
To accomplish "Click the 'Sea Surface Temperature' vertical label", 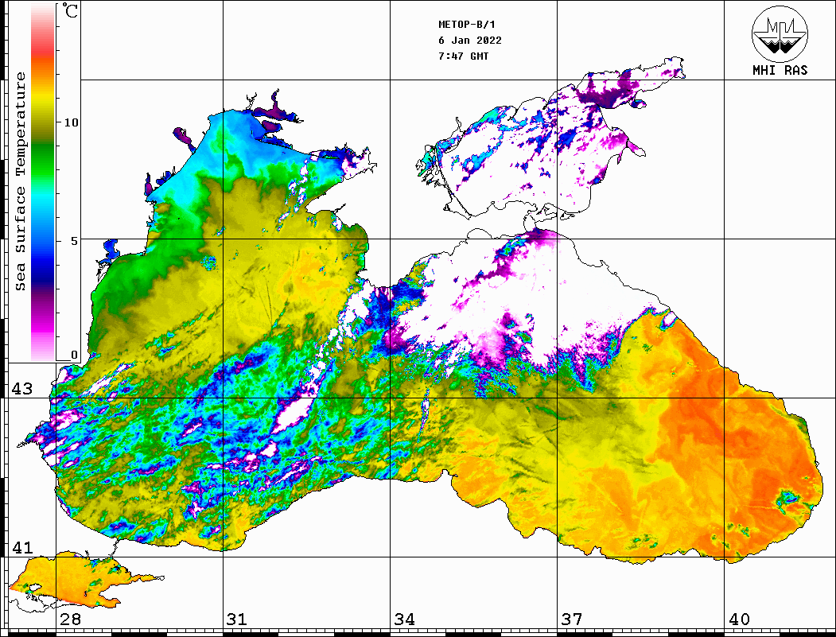I will (20, 181).
